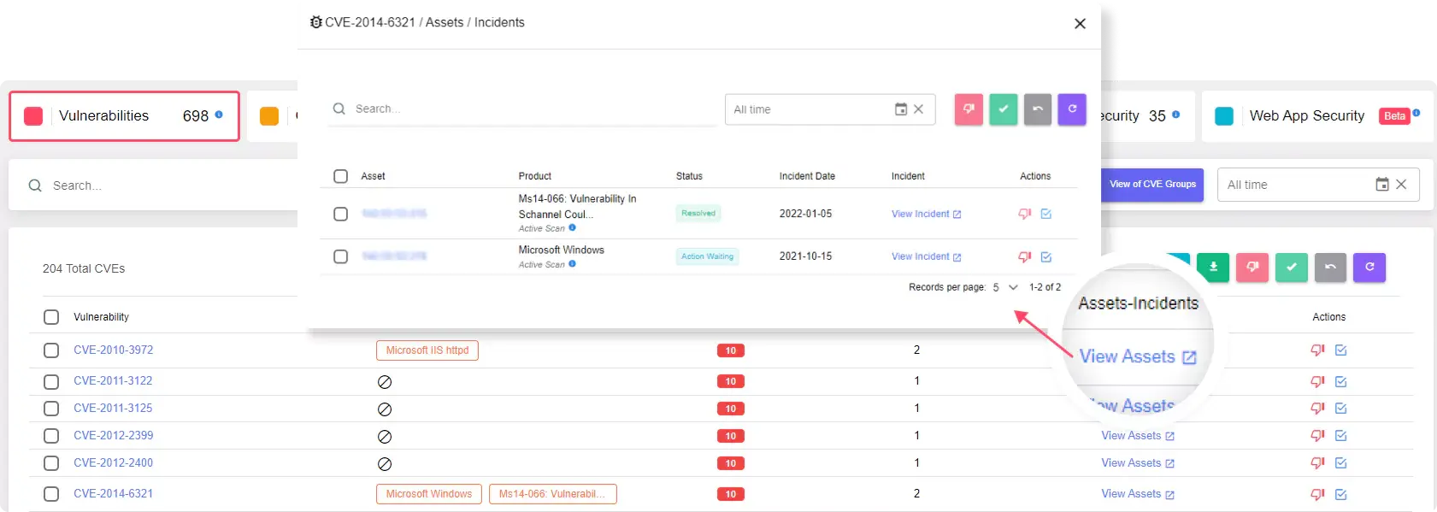Click the Search field in the Incidents dialog
Screen dimensions: 1437x512
tap(522, 109)
